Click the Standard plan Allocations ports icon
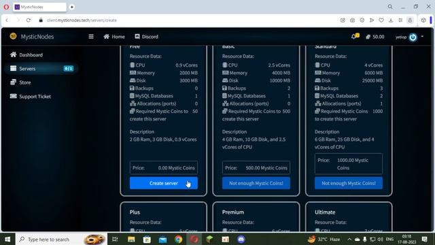The image size is (435, 245). tap(318, 103)
